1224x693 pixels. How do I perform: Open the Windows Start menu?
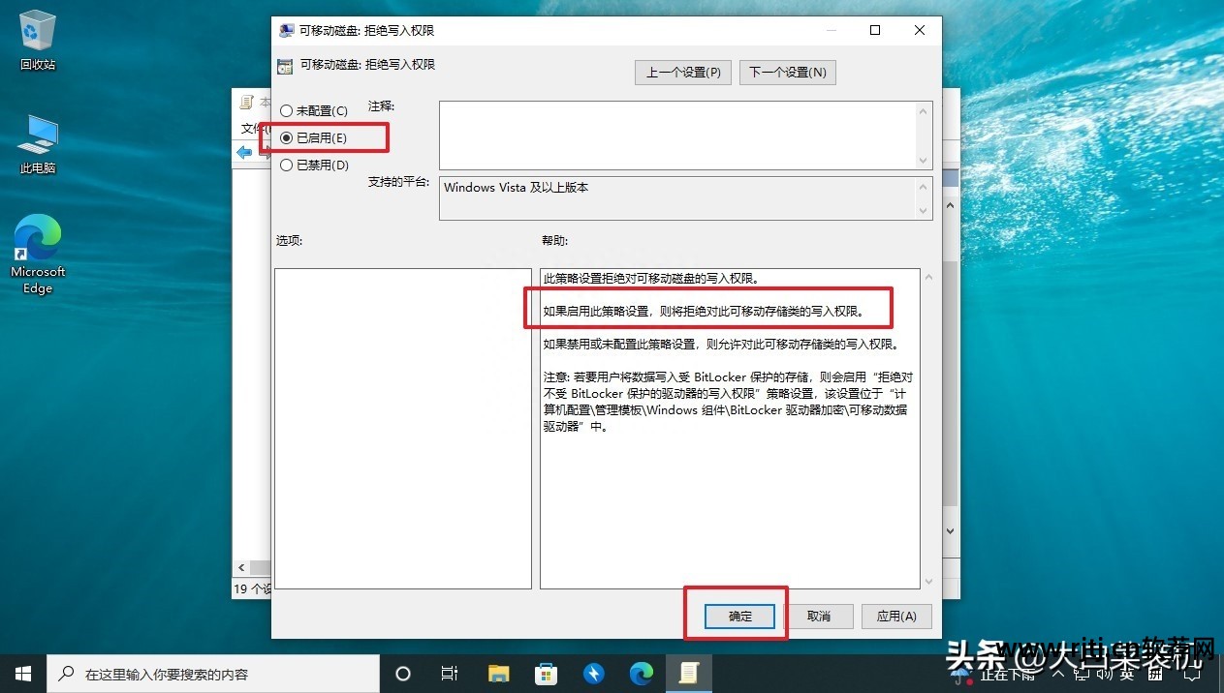point(22,674)
